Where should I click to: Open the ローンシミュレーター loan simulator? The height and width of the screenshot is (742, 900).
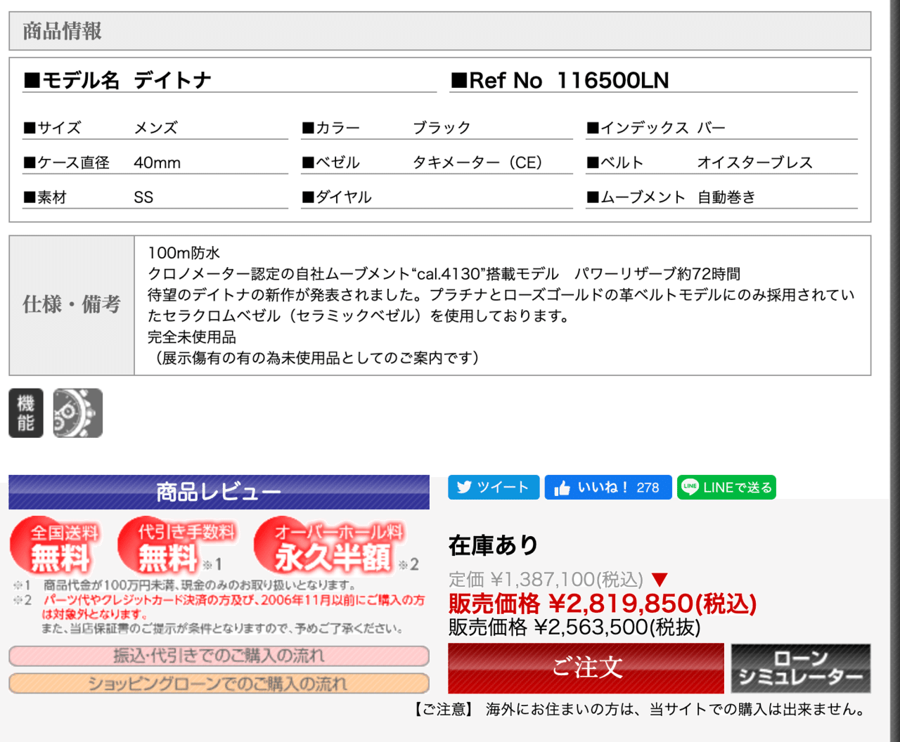click(801, 668)
